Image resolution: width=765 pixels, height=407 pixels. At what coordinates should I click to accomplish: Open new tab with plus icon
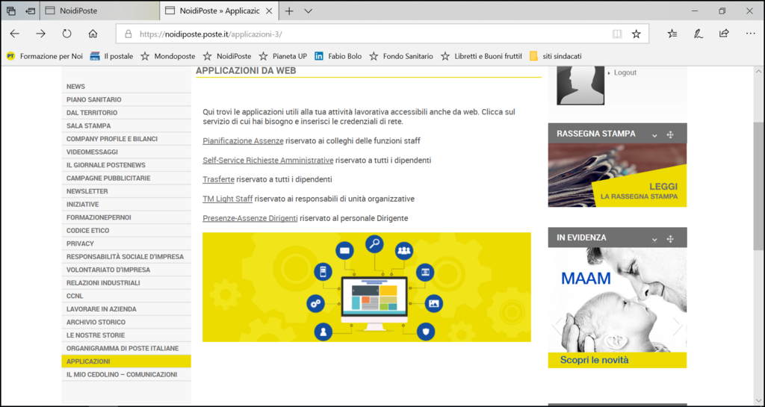tap(289, 10)
